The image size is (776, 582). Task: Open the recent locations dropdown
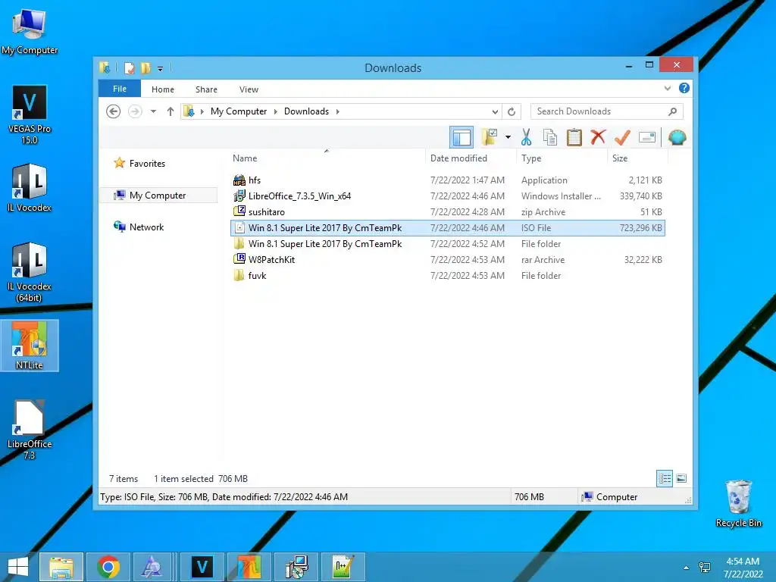click(153, 111)
